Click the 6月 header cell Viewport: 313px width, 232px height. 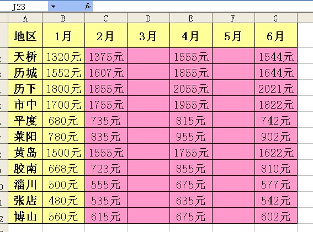click(x=276, y=35)
